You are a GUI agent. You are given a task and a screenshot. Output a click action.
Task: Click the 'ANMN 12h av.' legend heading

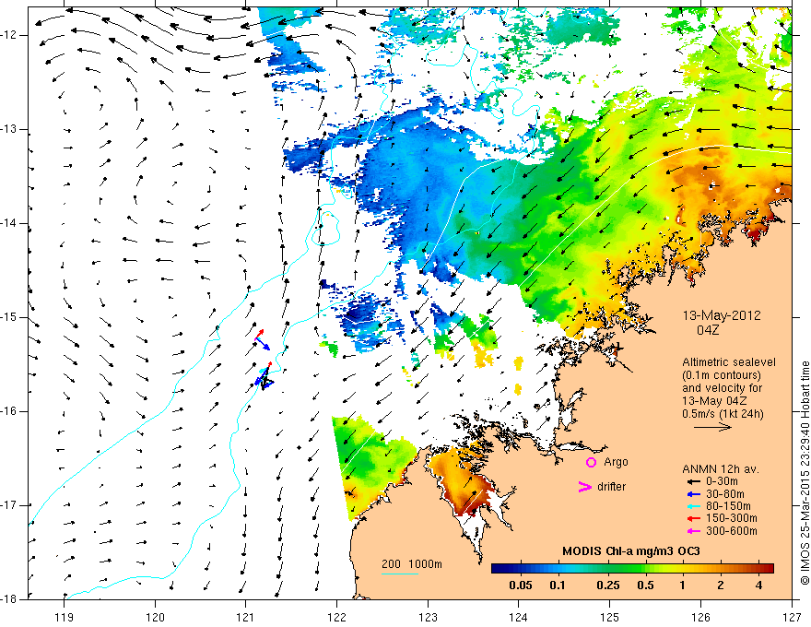[x=721, y=469]
